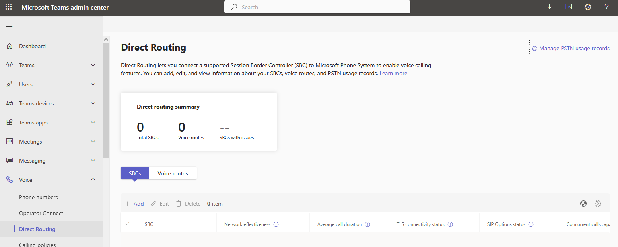Click the Search input field
618x247 pixels.
pyautogui.click(x=317, y=7)
